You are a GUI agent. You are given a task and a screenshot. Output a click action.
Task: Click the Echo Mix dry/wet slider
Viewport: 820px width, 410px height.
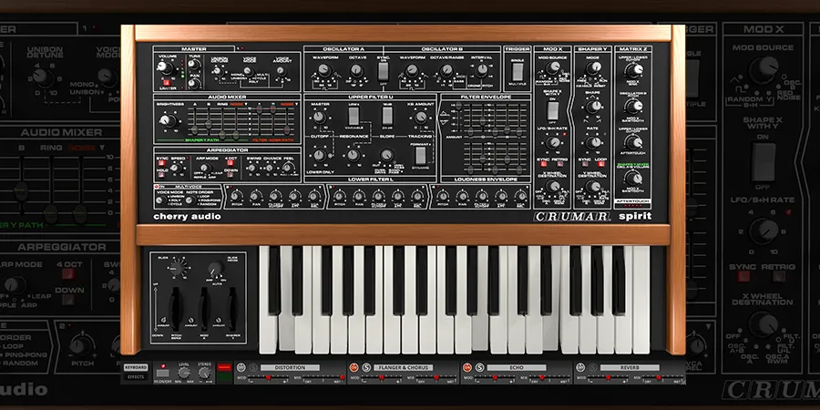tap(549, 377)
